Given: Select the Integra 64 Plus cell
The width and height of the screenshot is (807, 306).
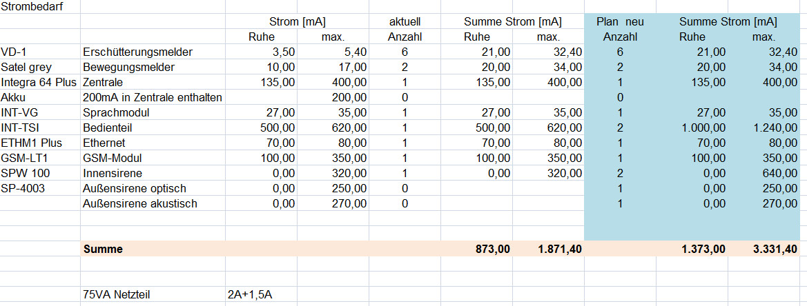Looking at the screenshot, I should pos(39,82).
